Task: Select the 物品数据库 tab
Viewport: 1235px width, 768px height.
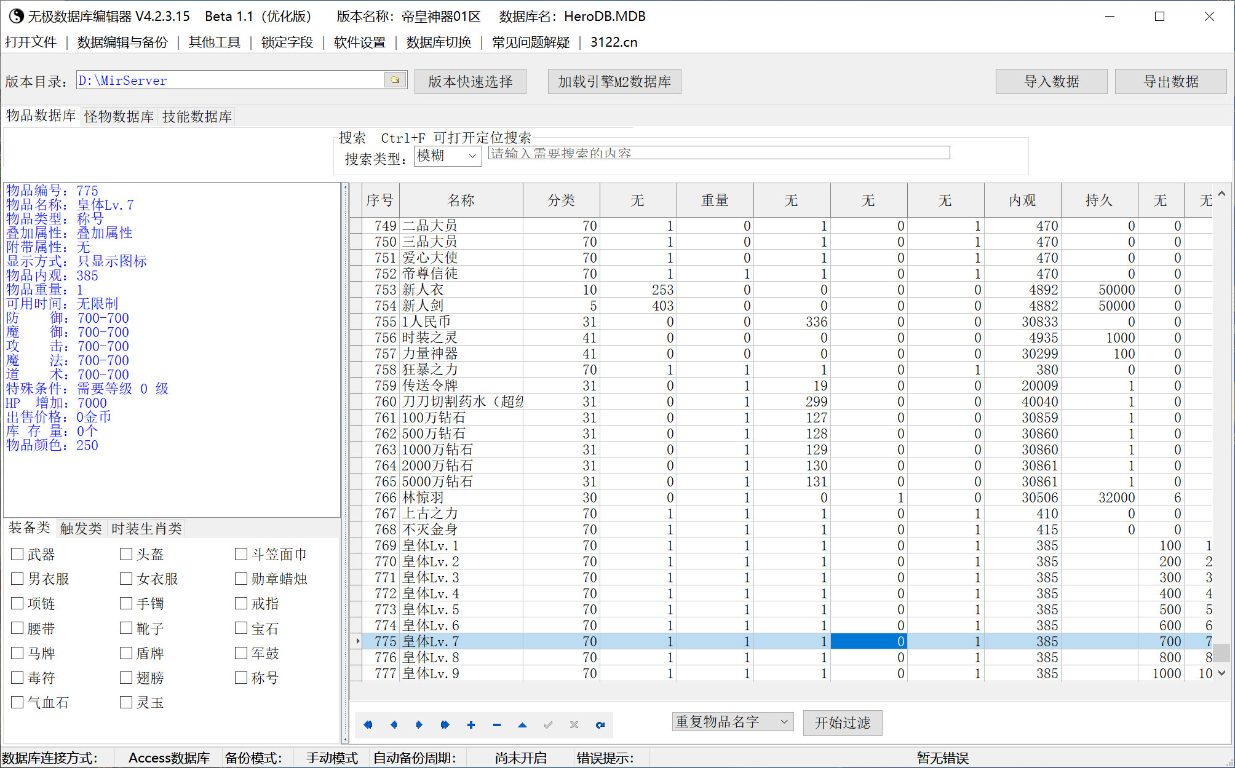Action: (41, 116)
